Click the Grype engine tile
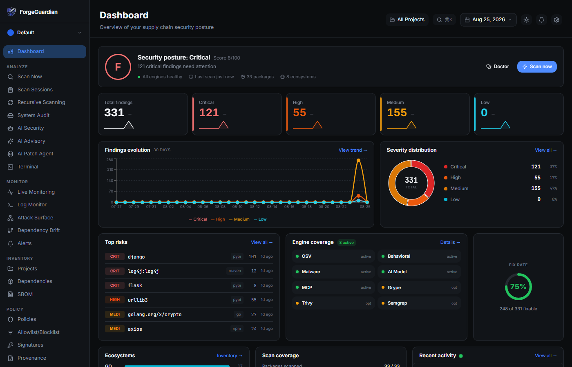 (419, 288)
